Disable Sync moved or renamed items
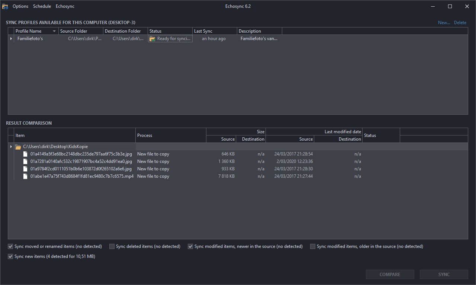 tap(10, 246)
